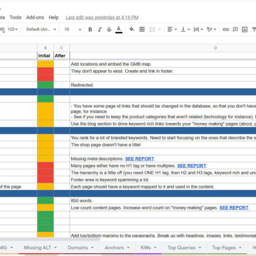Image resolution: width=256 pixels, height=256 pixels.
Task: Select the yellow cell beside 'Add locations'
Action: coord(45,64)
